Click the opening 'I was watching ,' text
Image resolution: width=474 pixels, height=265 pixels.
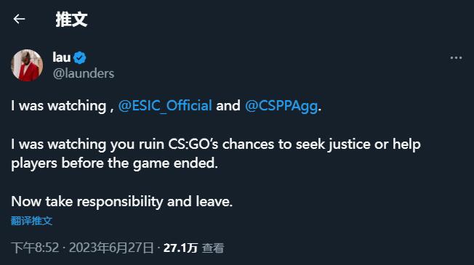coord(63,106)
